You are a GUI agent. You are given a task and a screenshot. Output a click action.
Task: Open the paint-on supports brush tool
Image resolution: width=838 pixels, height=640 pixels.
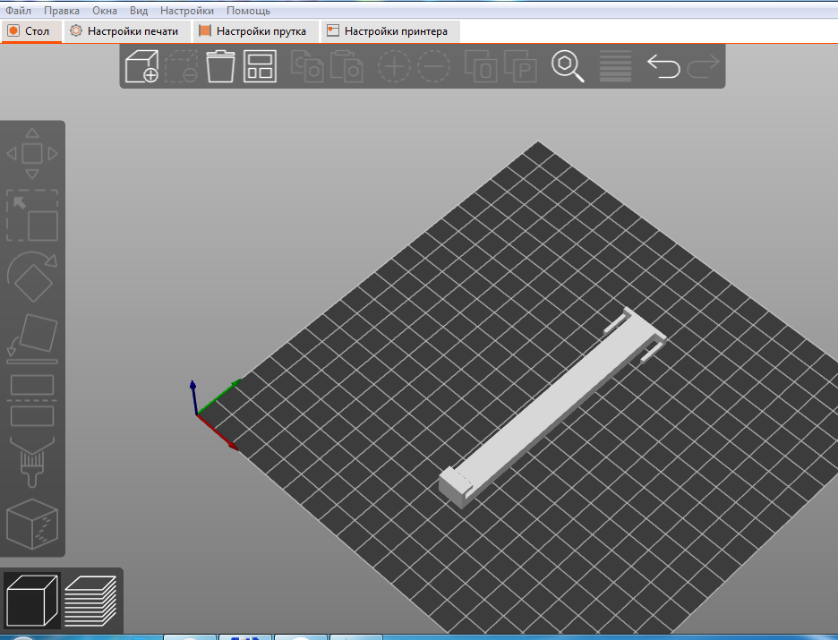coord(32,462)
